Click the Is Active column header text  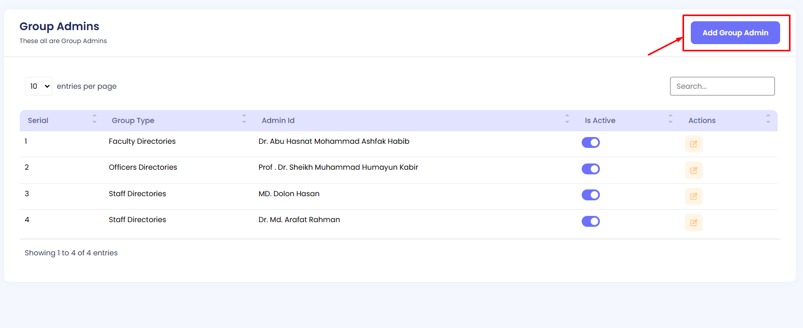pyautogui.click(x=600, y=120)
